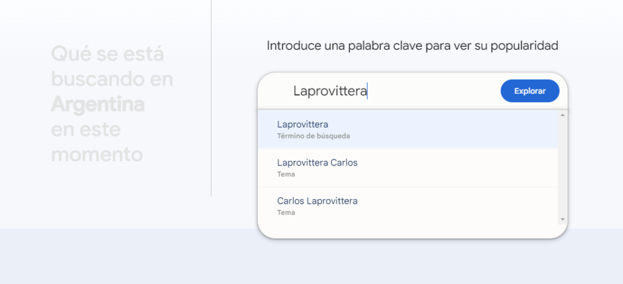This screenshot has height=284, width=623.
Task: Click blank area below Carlos Laprovittera suggestion
Action: (x=408, y=231)
